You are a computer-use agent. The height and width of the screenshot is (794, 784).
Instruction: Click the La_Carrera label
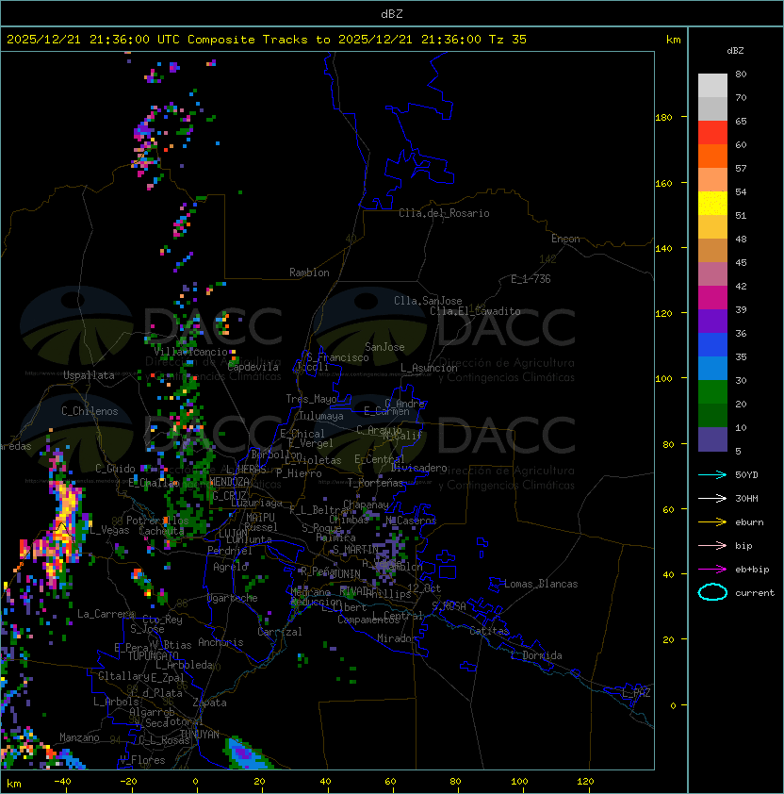[106, 614]
